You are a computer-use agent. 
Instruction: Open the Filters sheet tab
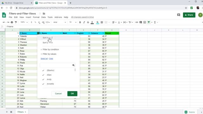tap(22, 112)
